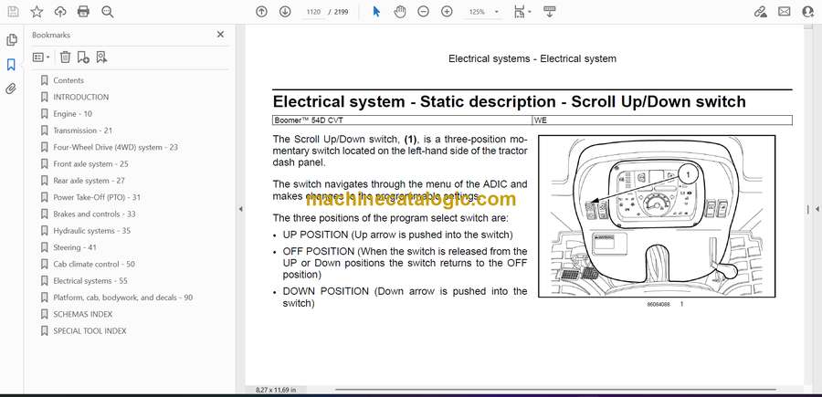Click the save file icon

pyautogui.click(x=13, y=12)
